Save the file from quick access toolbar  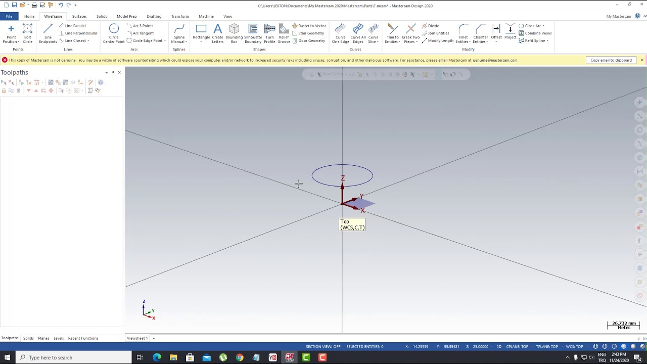click(x=14, y=5)
